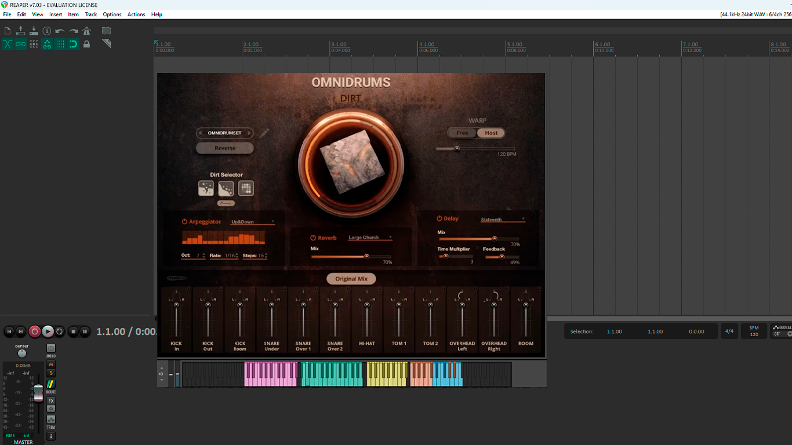The width and height of the screenshot is (792, 445).
Task: Toggle master track Mono button
Action: (51, 349)
